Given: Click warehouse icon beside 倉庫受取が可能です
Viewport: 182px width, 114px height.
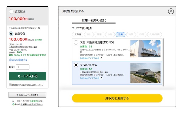Looking at the screenshot, I should (x=39, y=28).
